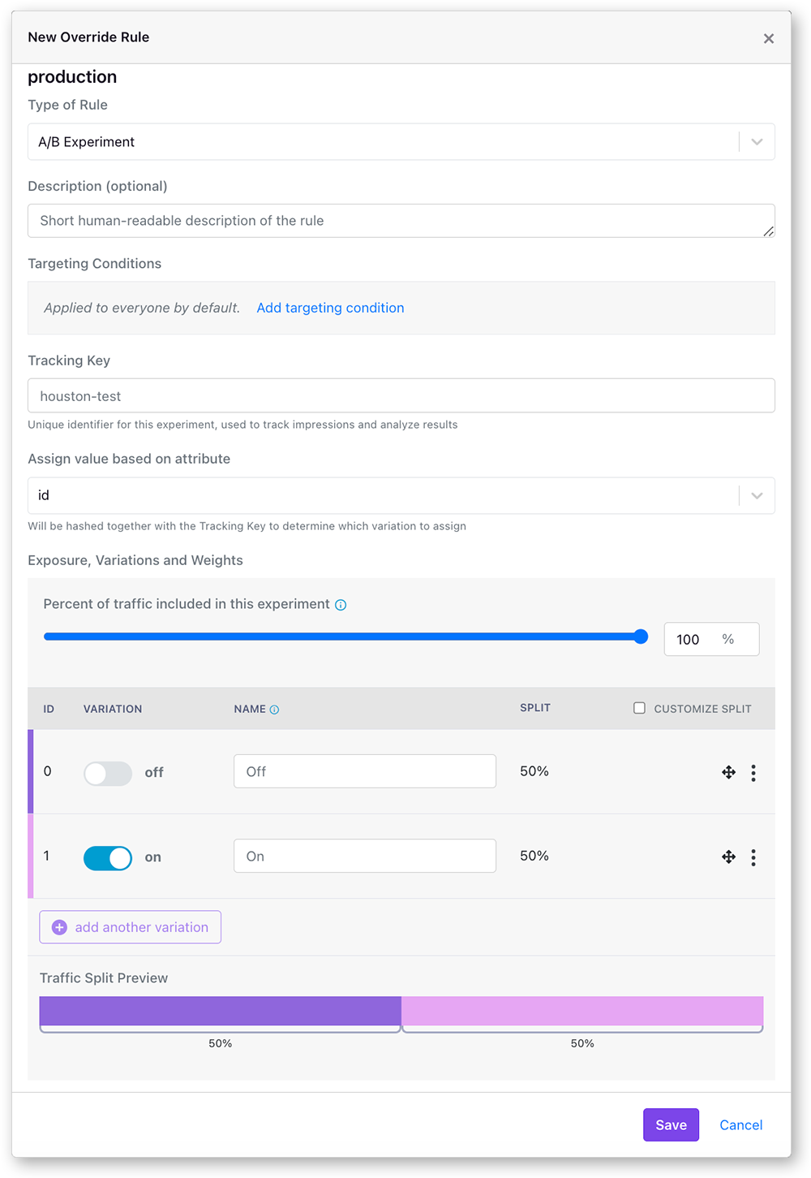Click the name field containing Off

(x=364, y=771)
